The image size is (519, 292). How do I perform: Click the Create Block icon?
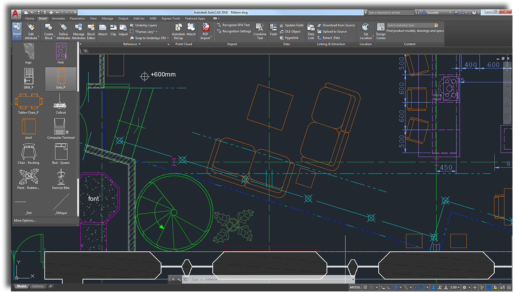click(x=49, y=27)
